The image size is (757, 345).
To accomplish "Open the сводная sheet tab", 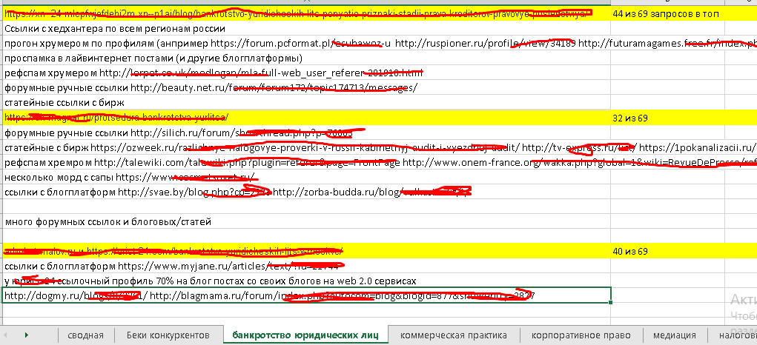I will tap(85, 335).
